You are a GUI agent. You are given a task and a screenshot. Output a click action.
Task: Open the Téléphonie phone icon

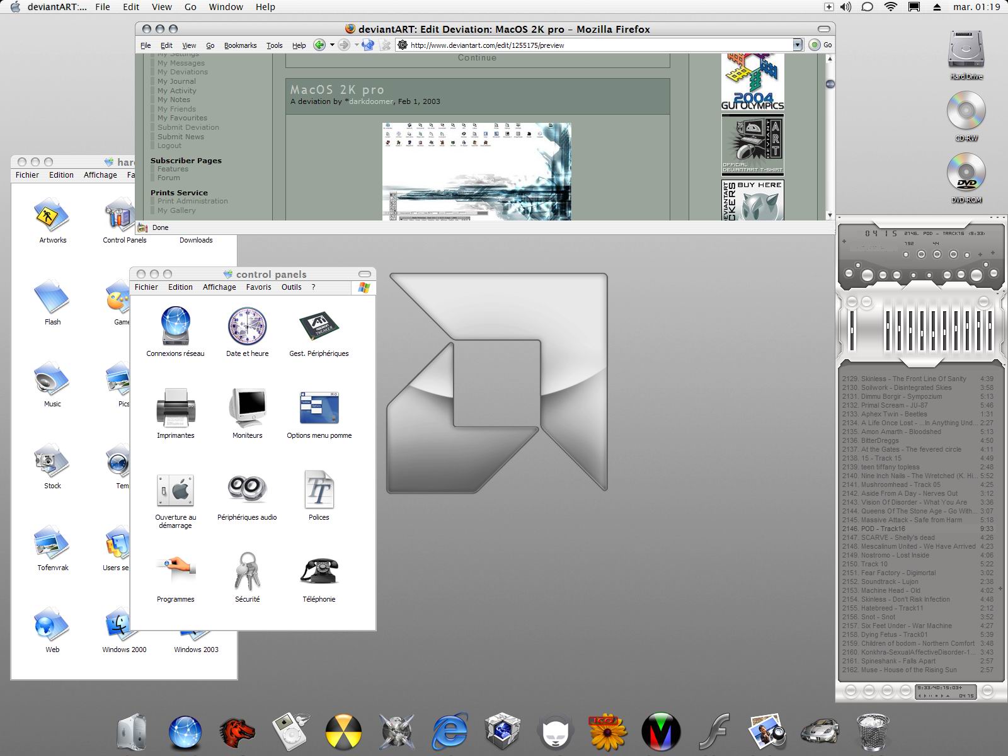[x=319, y=571]
